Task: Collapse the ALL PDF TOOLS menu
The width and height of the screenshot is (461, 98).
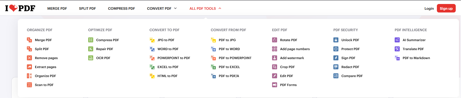Action: pyautogui.click(x=205, y=8)
